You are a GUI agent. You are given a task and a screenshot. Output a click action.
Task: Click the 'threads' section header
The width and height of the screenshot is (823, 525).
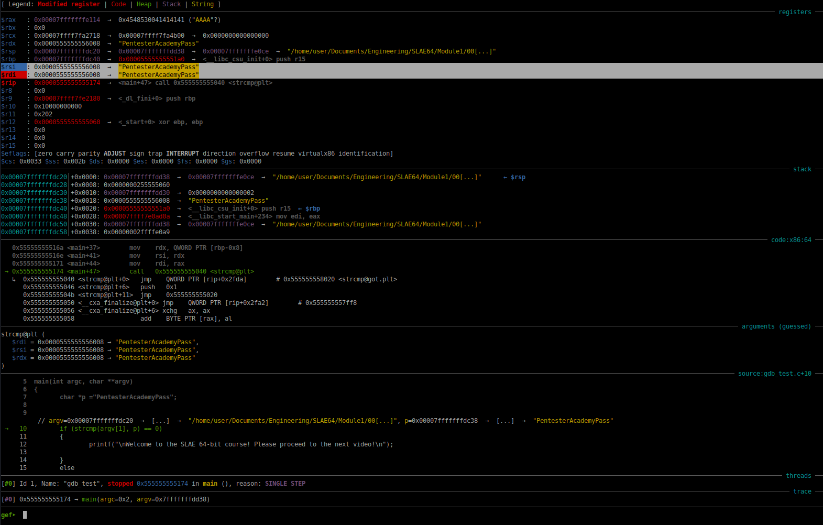click(798, 476)
